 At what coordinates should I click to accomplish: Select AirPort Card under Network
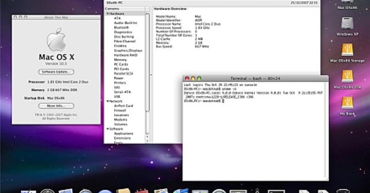tap(123, 106)
